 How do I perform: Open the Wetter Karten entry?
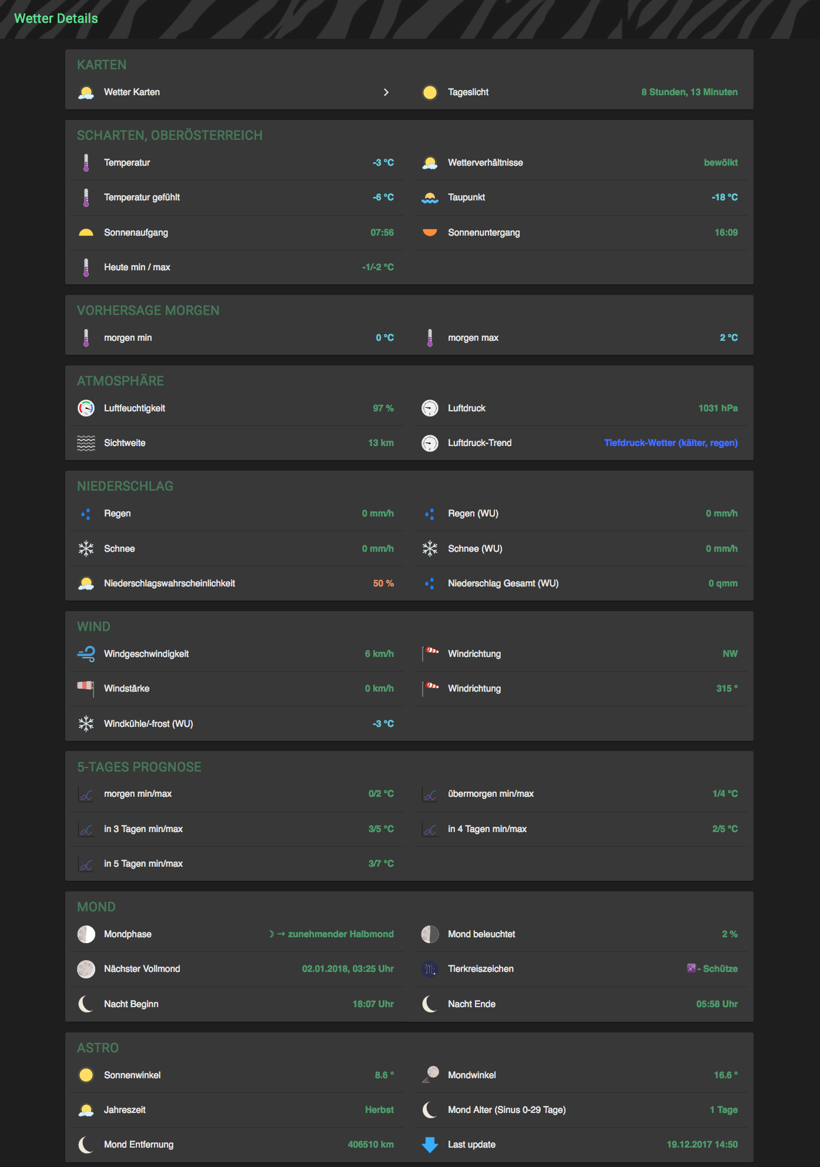tap(132, 92)
